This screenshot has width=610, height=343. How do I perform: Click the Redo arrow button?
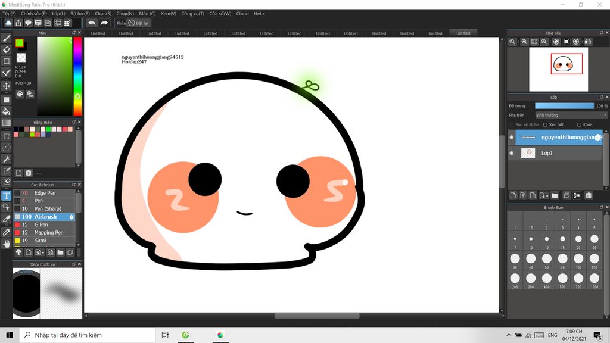click(x=104, y=23)
